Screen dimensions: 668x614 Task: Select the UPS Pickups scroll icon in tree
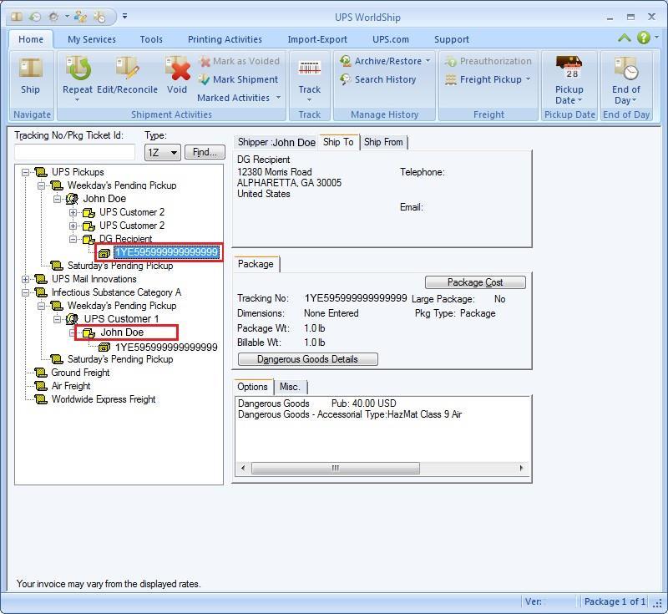point(41,172)
